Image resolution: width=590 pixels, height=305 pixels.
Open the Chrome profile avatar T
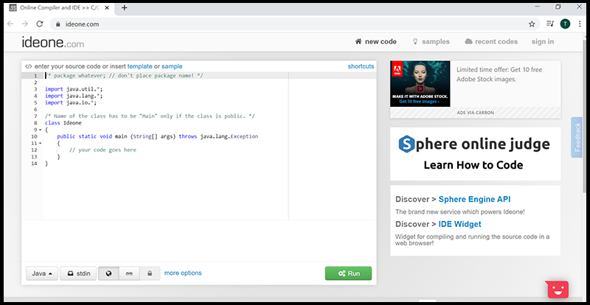coord(565,24)
